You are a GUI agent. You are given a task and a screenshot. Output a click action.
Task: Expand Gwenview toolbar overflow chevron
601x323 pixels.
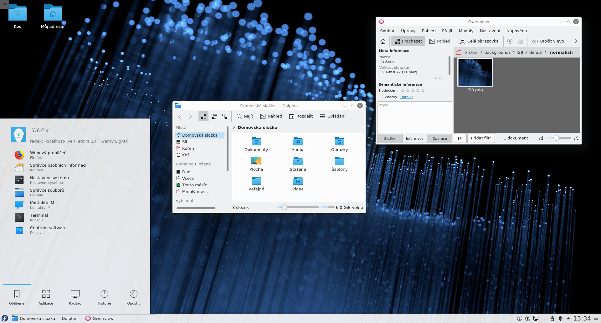(576, 41)
